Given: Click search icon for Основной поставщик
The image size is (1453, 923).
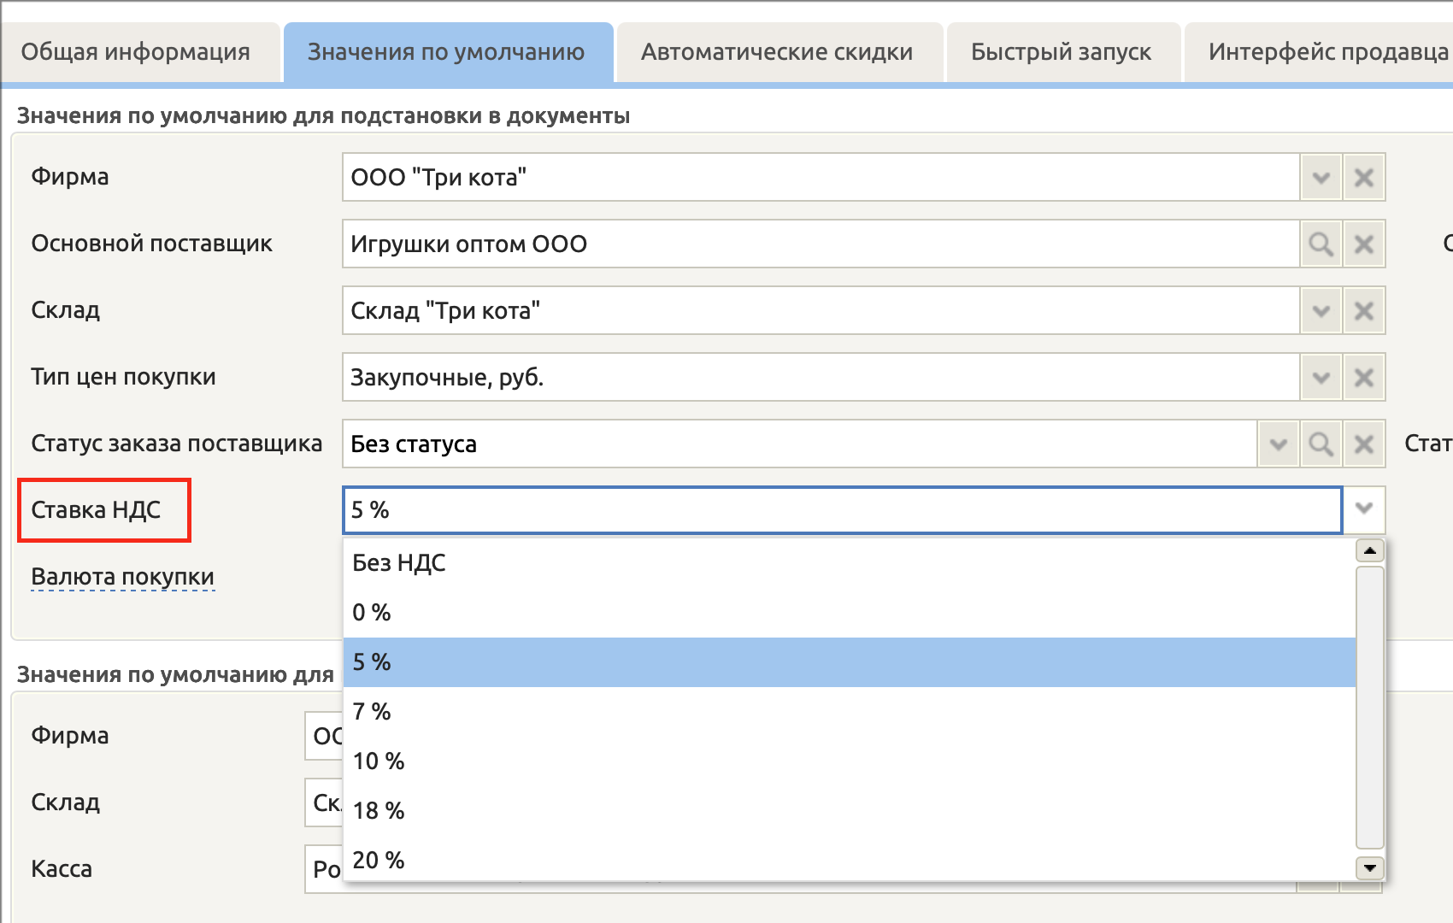Looking at the screenshot, I should point(1321,244).
